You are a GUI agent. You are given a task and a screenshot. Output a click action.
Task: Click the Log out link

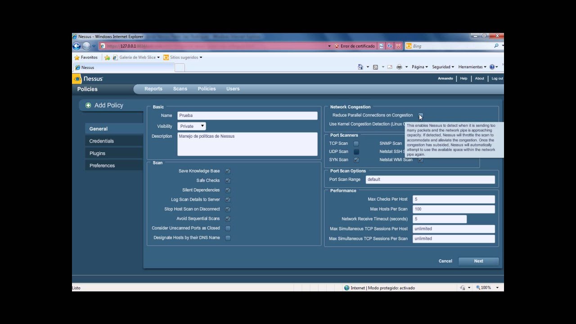coord(497,79)
